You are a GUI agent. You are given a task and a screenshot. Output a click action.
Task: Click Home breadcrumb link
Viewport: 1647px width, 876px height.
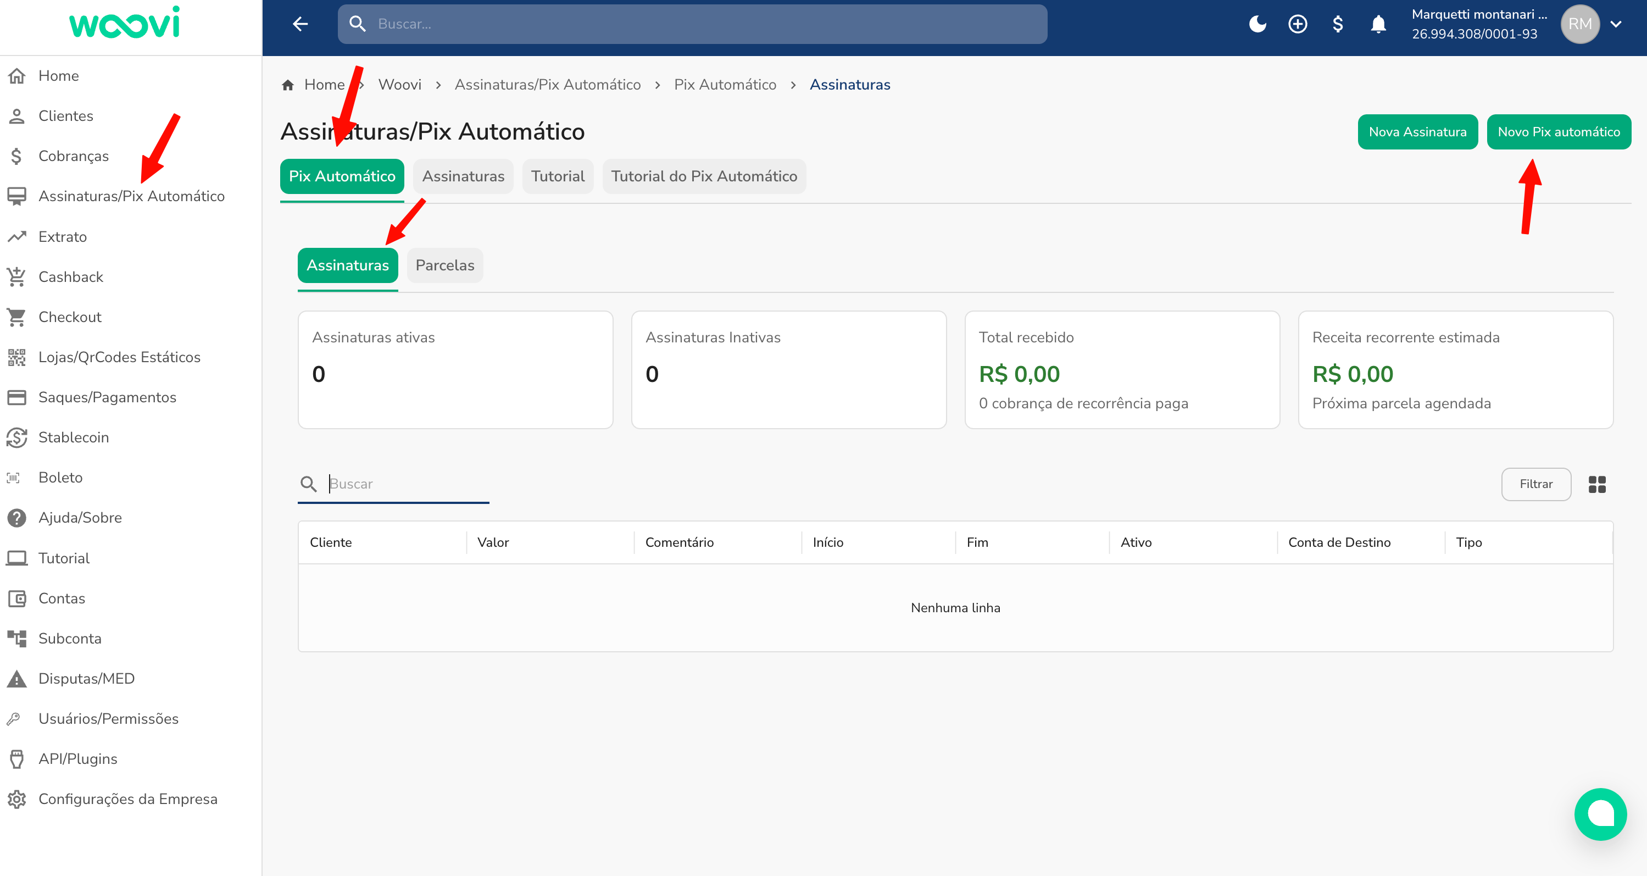[x=324, y=85]
